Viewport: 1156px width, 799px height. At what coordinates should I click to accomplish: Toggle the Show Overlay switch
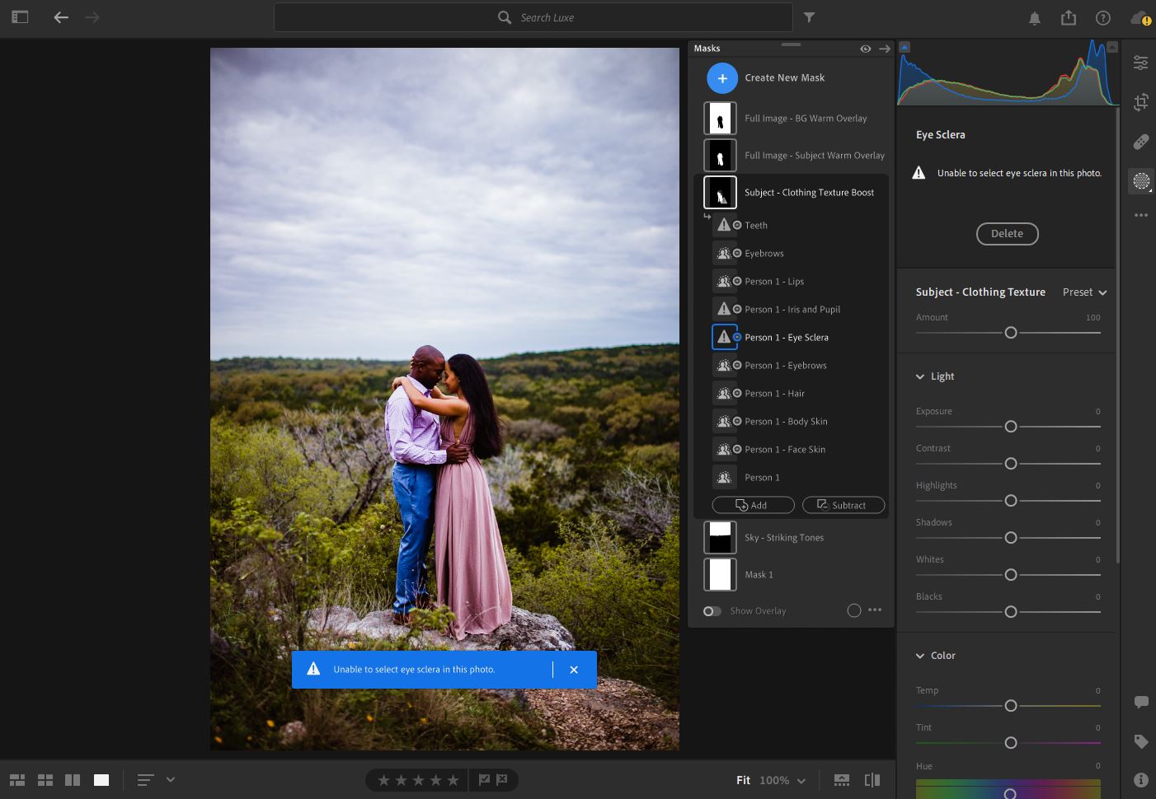tap(712, 611)
